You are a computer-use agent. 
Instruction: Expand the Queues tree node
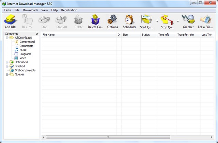(x=7, y=74)
